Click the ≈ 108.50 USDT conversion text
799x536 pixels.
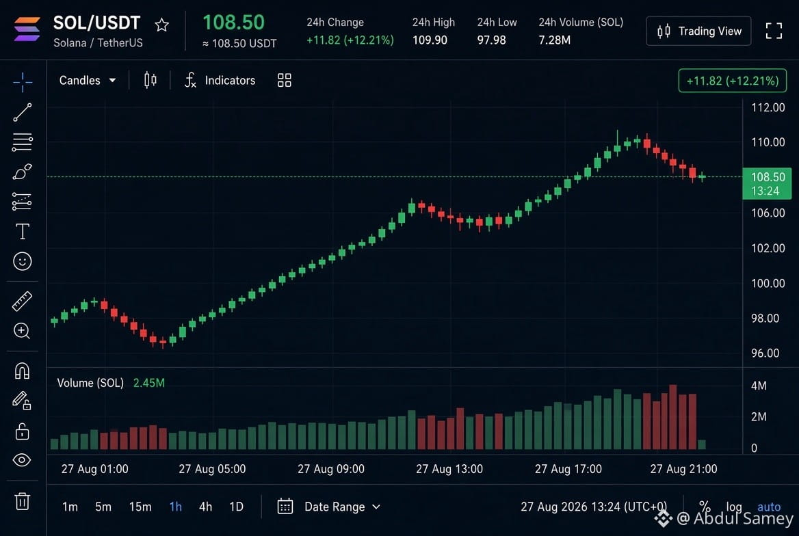[x=239, y=44]
